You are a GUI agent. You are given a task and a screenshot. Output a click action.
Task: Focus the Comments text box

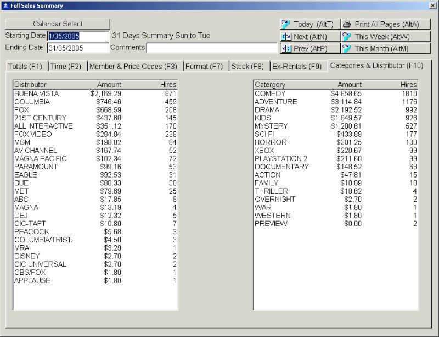[x=211, y=48]
